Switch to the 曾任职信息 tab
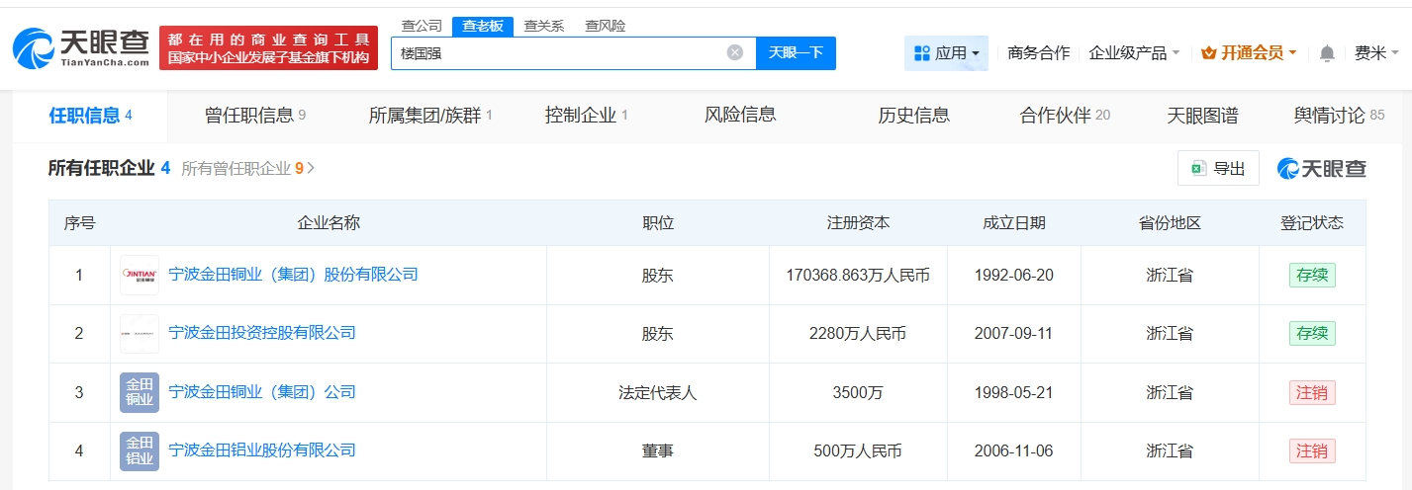1412x490 pixels. (x=254, y=116)
